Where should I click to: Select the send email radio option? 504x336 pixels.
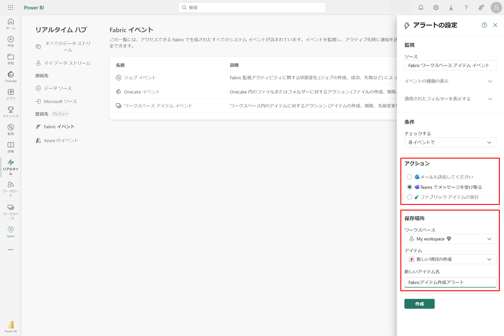(x=409, y=177)
